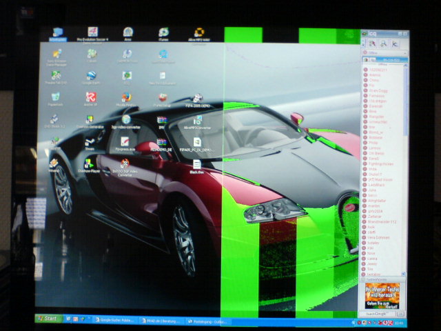441x331 pixels.
Task: Click the ICQ contact list scrollbar
Action: (404, 138)
